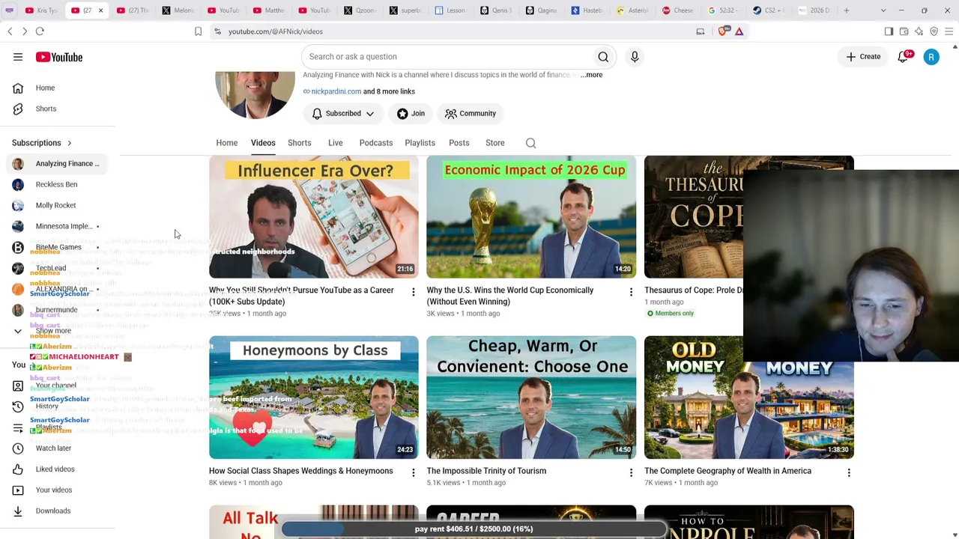Start voice search with the microphone icon
Viewport: 959px width, 539px height.
pos(635,57)
